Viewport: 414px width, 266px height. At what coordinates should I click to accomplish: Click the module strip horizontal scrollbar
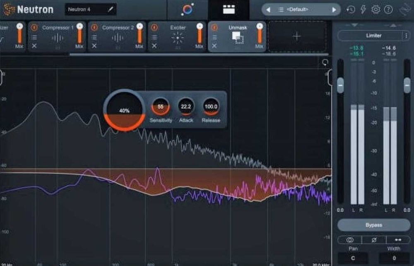pyautogui.click(x=199, y=55)
